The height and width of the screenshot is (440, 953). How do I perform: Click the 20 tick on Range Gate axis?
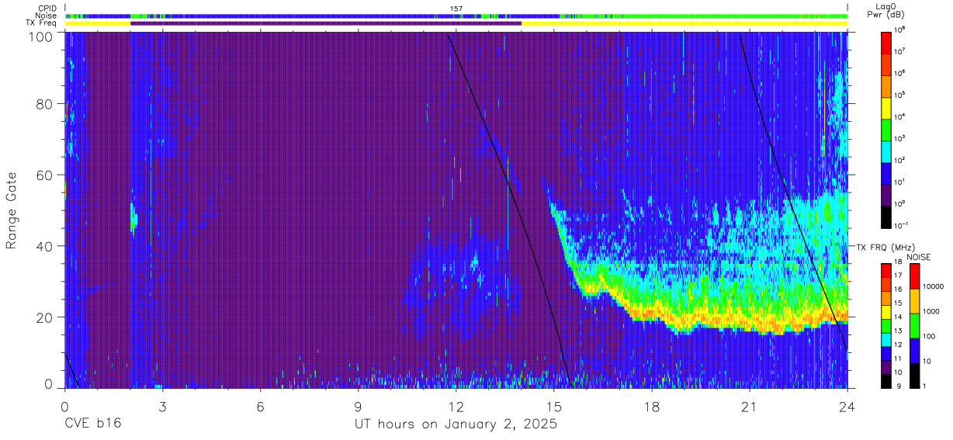click(45, 317)
